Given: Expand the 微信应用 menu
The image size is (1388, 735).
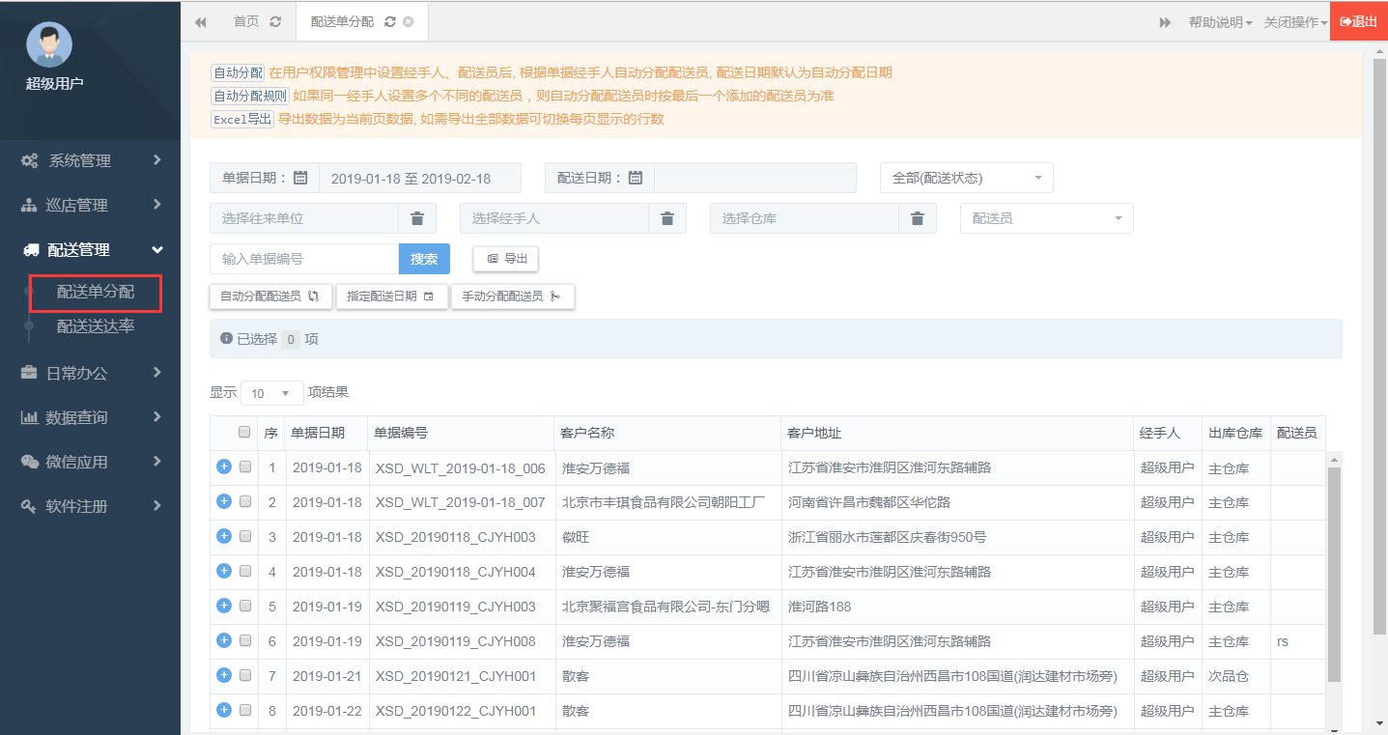Looking at the screenshot, I should (x=90, y=462).
